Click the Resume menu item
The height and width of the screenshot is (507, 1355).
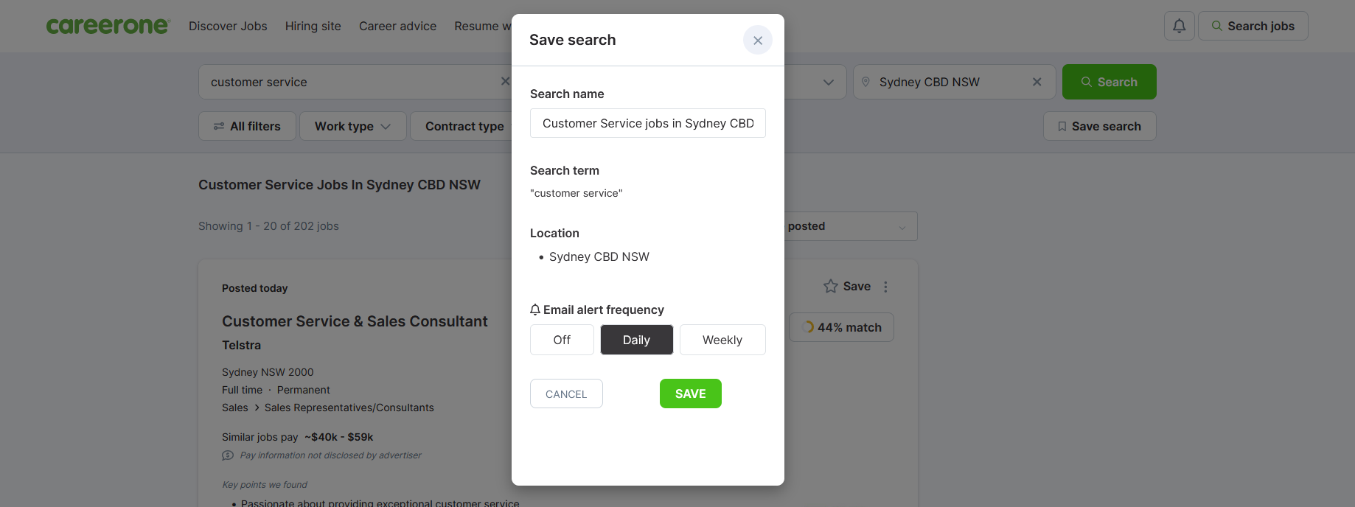point(483,26)
